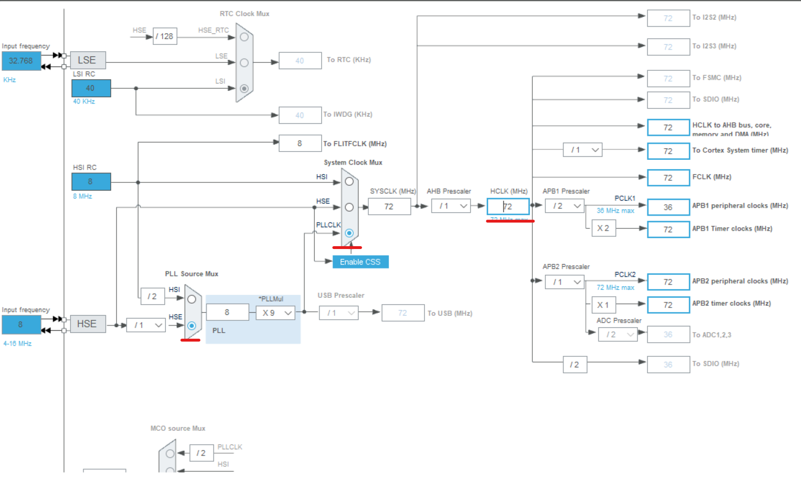This screenshot has width=801, height=479.
Task: Click the To I2S2 (MHz) value box
Action: pyautogui.click(x=669, y=18)
